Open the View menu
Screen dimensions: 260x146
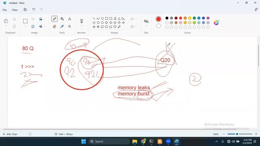tap(15, 10)
